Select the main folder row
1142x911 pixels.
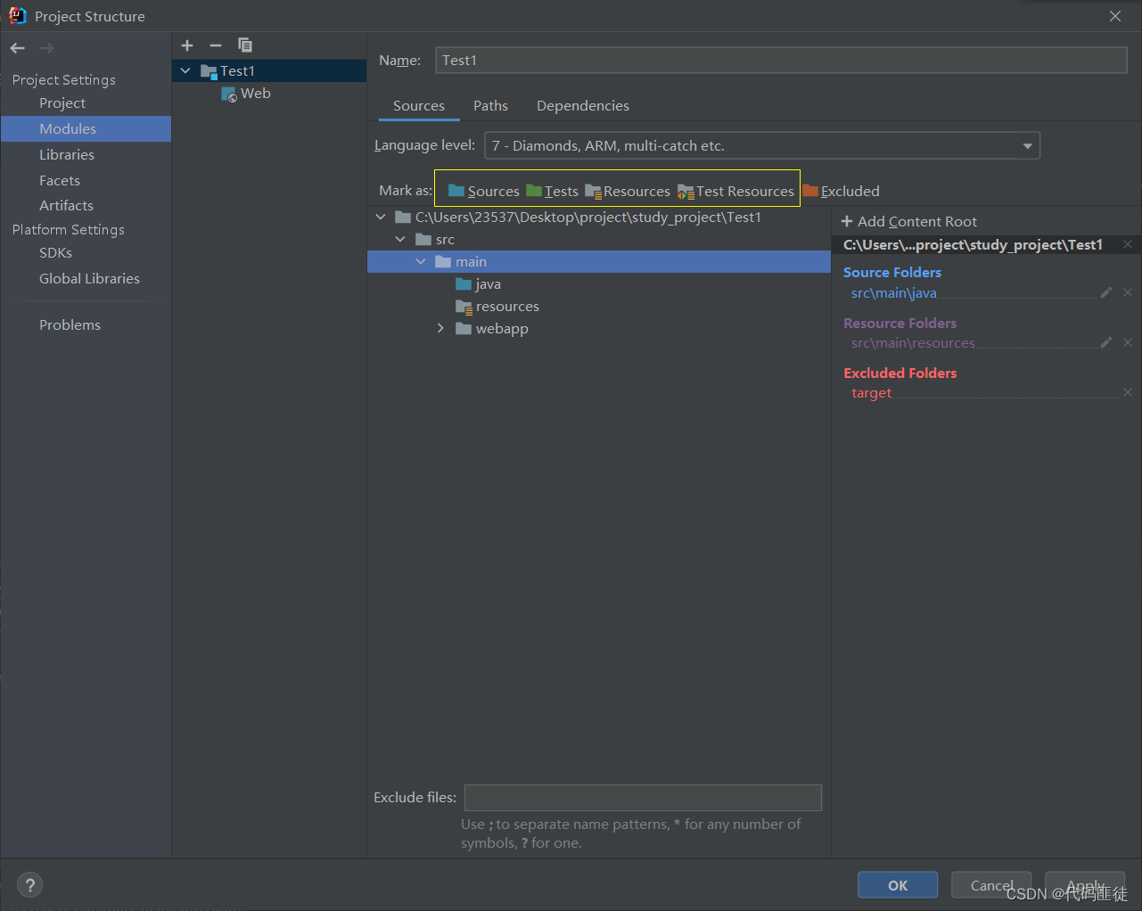(599, 261)
